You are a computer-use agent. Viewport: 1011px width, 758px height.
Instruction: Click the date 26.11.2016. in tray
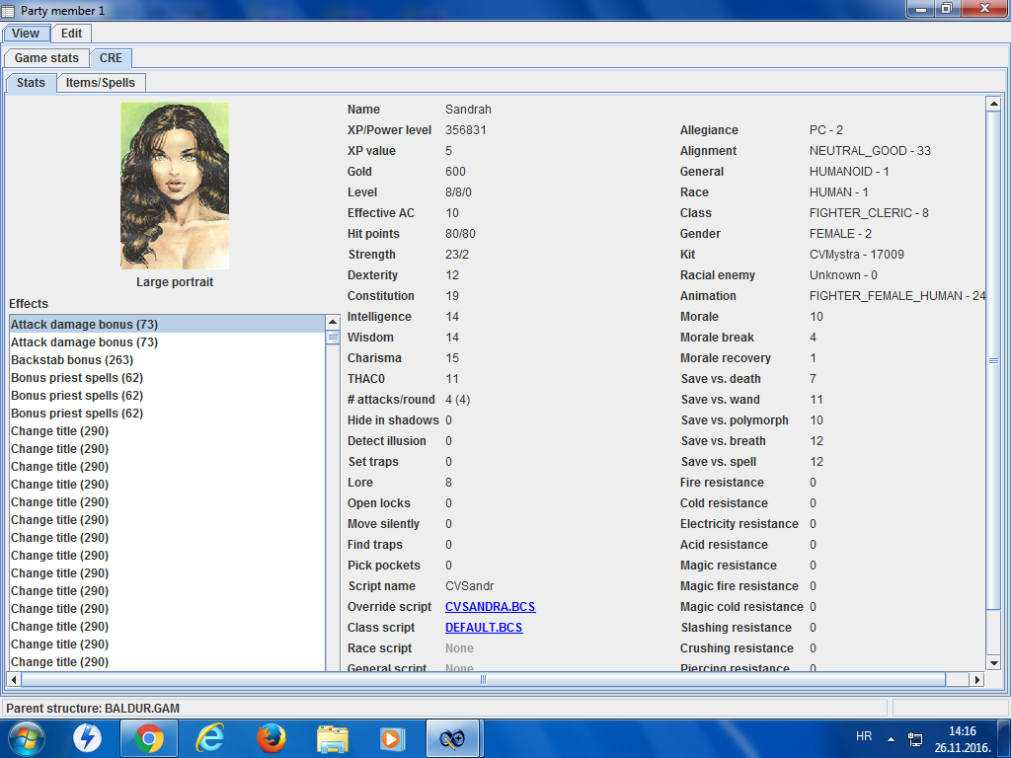click(x=962, y=748)
